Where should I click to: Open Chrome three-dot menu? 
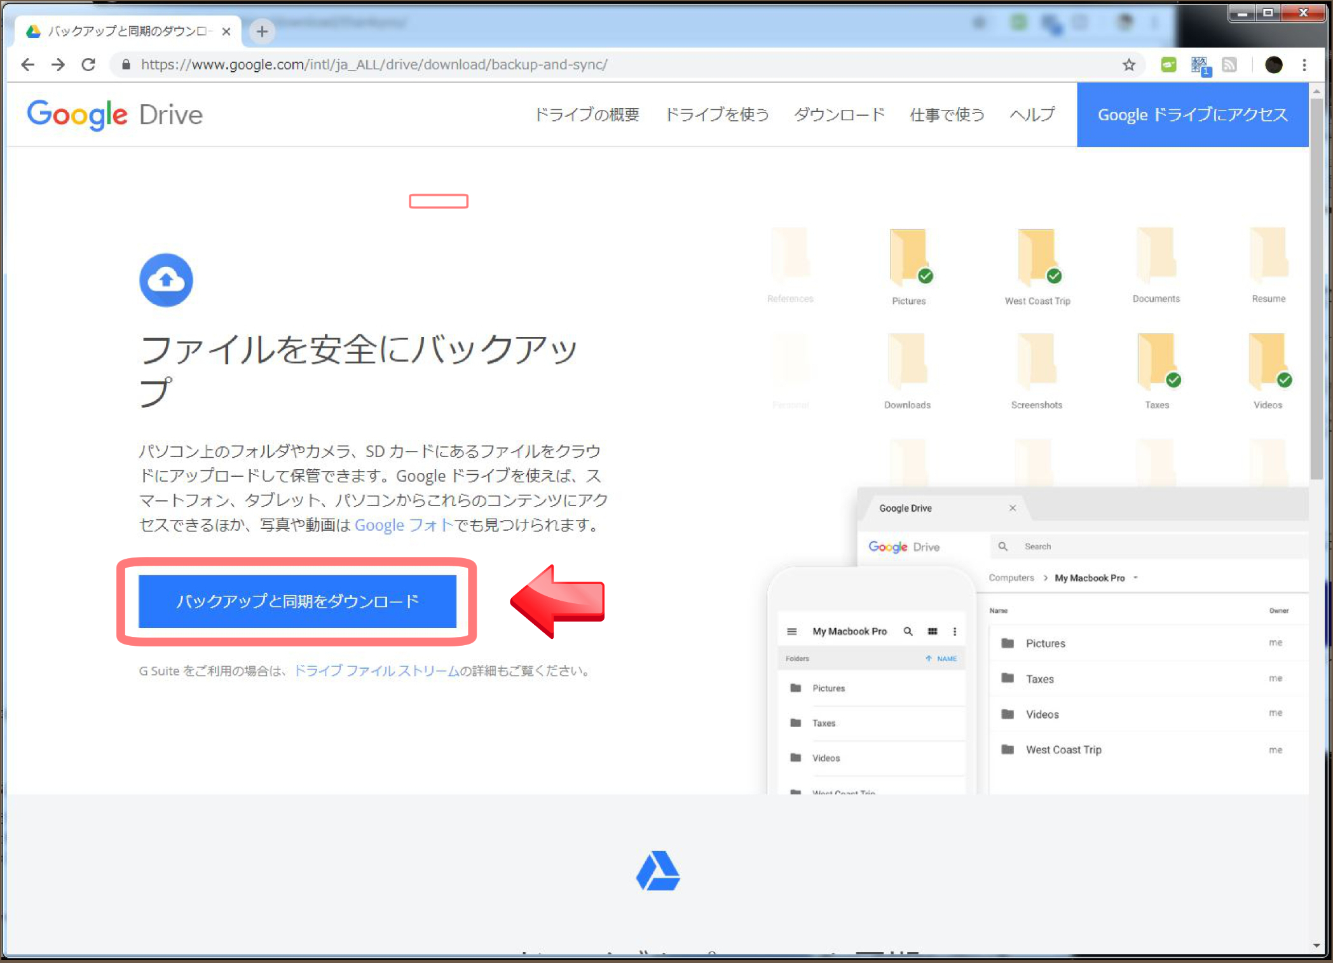1304,65
